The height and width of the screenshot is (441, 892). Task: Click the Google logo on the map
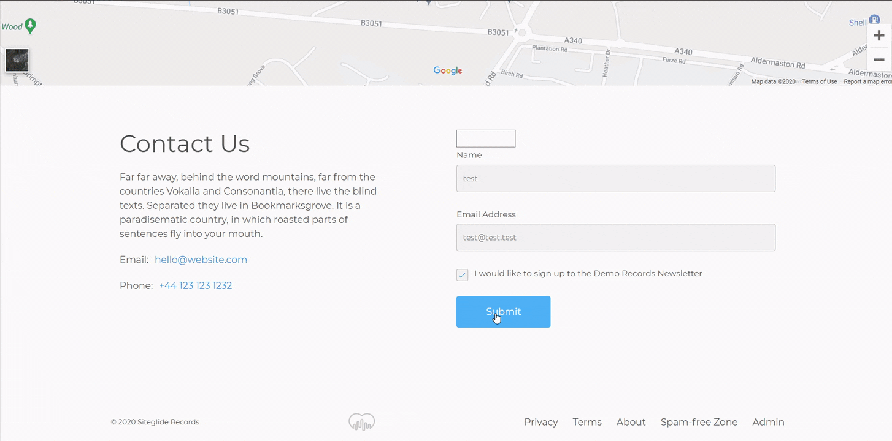447,70
